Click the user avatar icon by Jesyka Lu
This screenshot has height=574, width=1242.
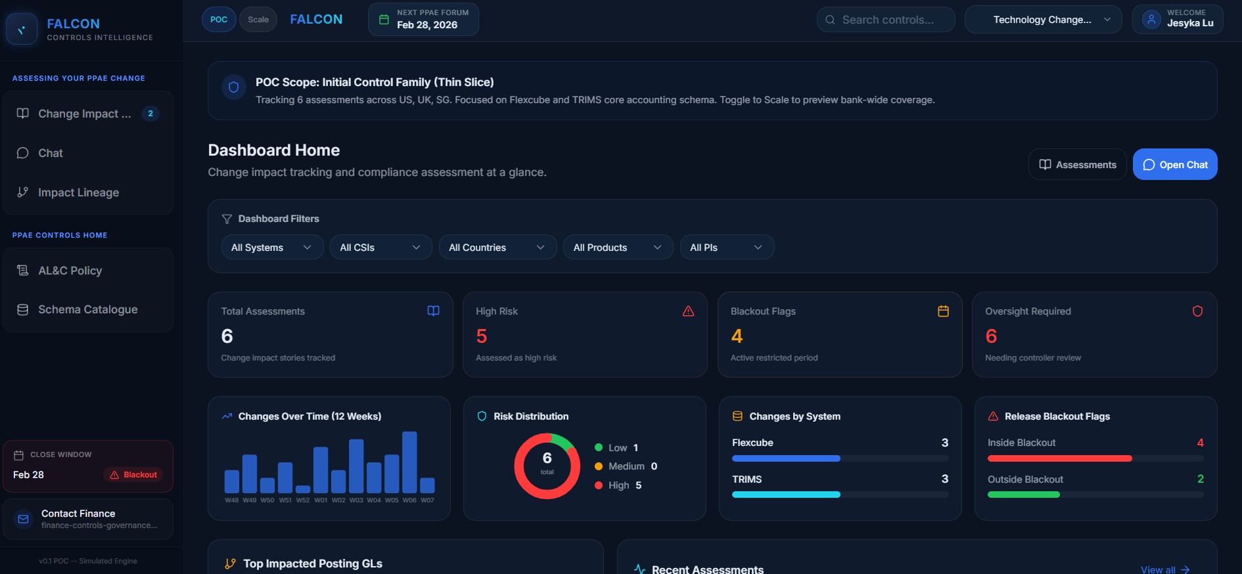click(1151, 20)
